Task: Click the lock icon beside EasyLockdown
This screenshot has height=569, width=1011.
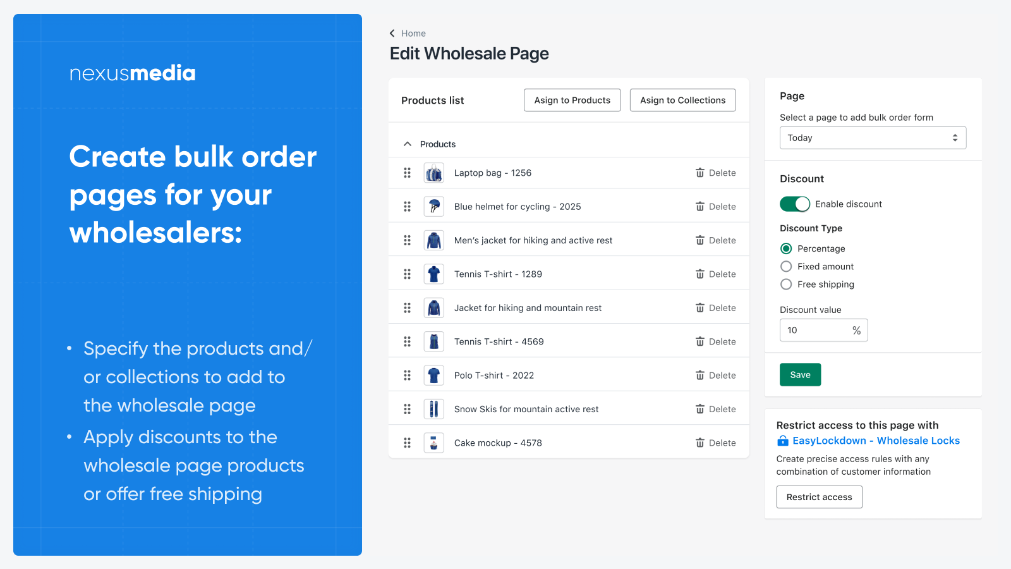Action: [x=784, y=441]
